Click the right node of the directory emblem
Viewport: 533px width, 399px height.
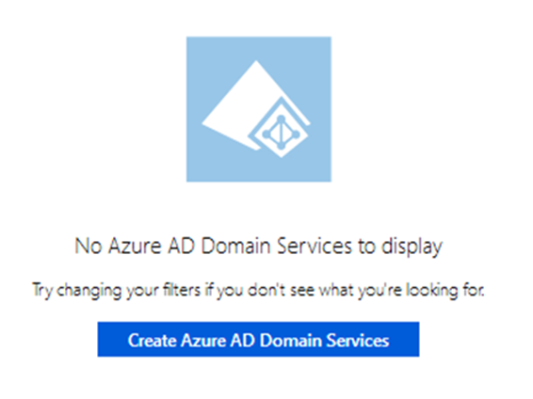pyautogui.click(x=296, y=135)
